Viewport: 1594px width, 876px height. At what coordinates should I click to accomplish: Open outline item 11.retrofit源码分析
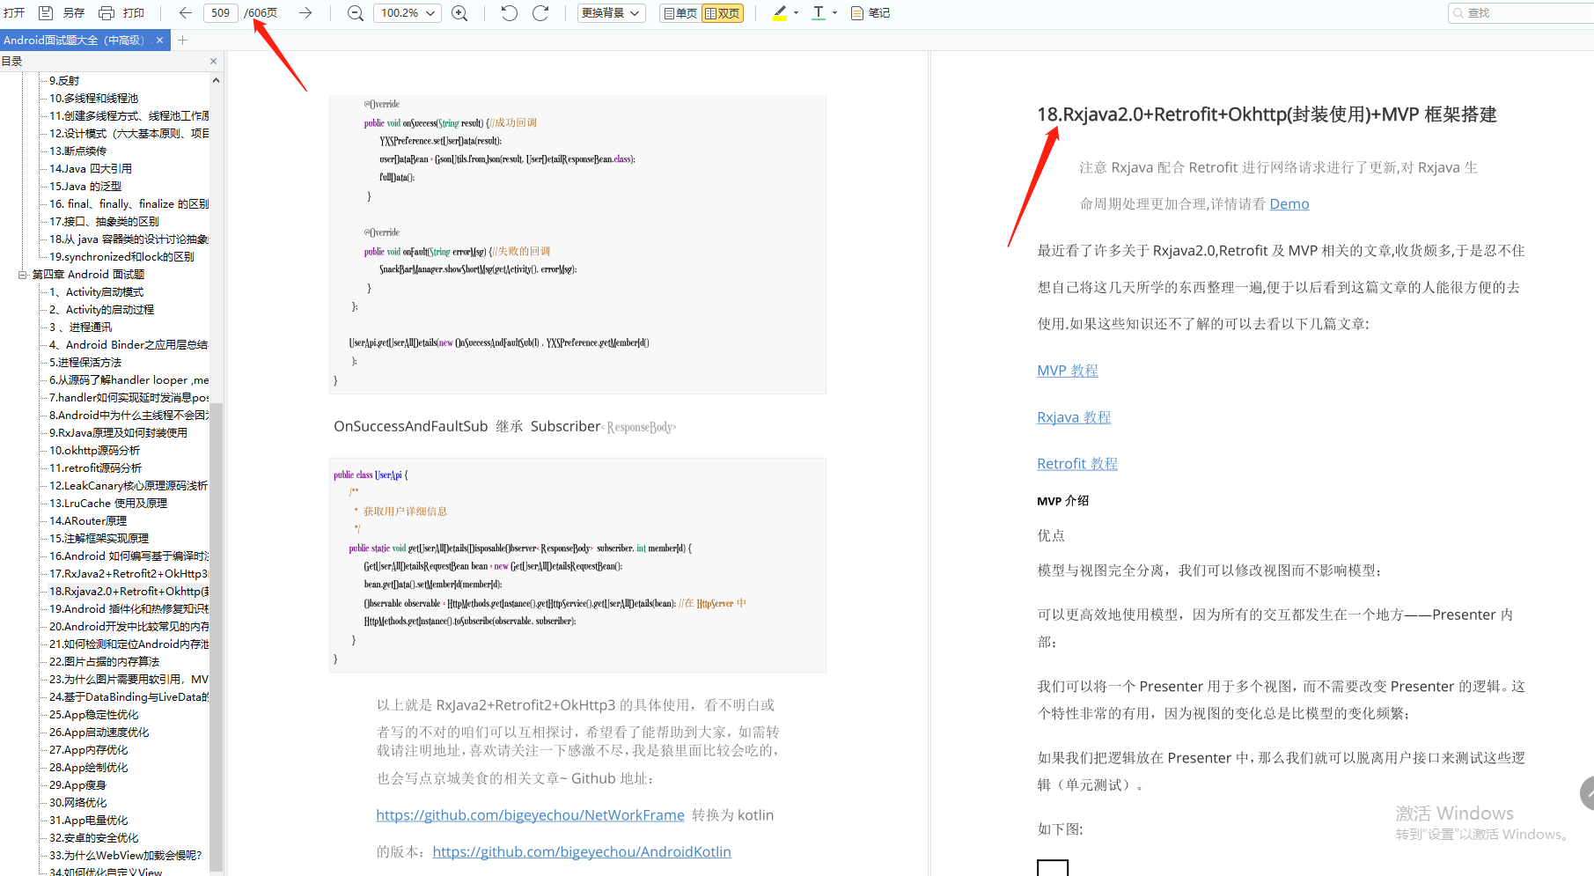point(96,468)
